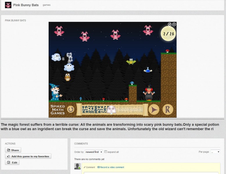Click the comment text input field
The height and width of the screenshot is (174, 226).
pyautogui.click(x=151, y=173)
